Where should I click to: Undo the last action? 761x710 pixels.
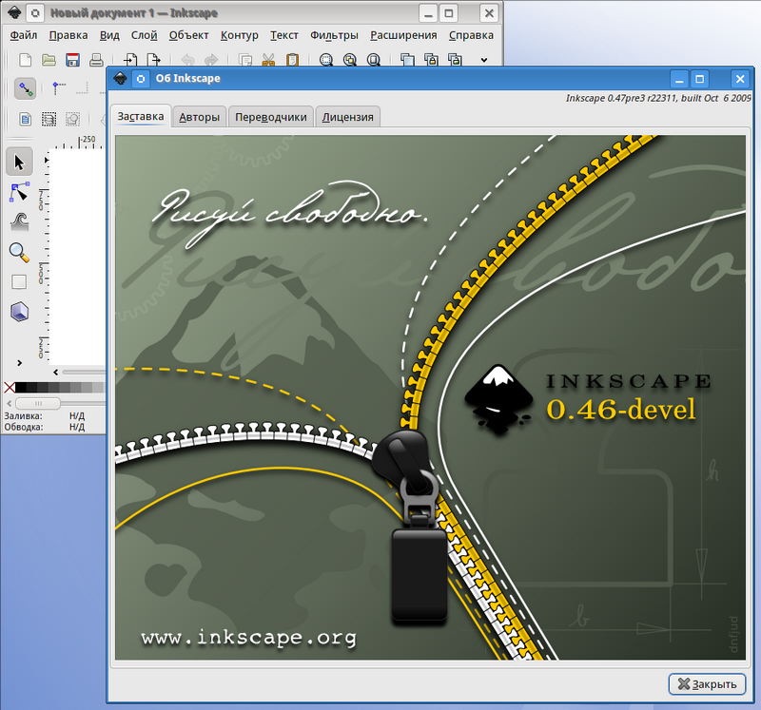point(187,60)
